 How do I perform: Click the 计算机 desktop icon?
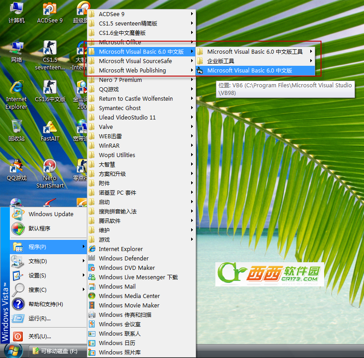(x=16, y=13)
